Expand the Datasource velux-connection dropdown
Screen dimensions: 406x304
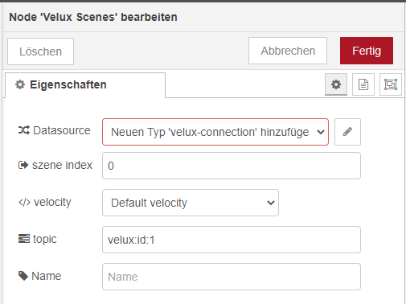(x=215, y=132)
